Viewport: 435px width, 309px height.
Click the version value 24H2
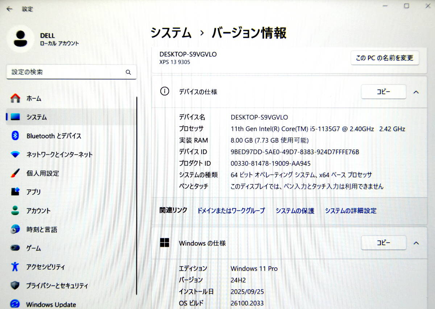(x=238, y=280)
